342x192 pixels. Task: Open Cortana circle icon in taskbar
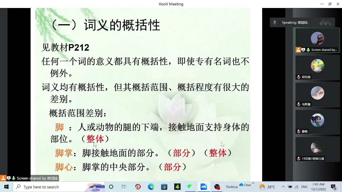tap(111, 187)
